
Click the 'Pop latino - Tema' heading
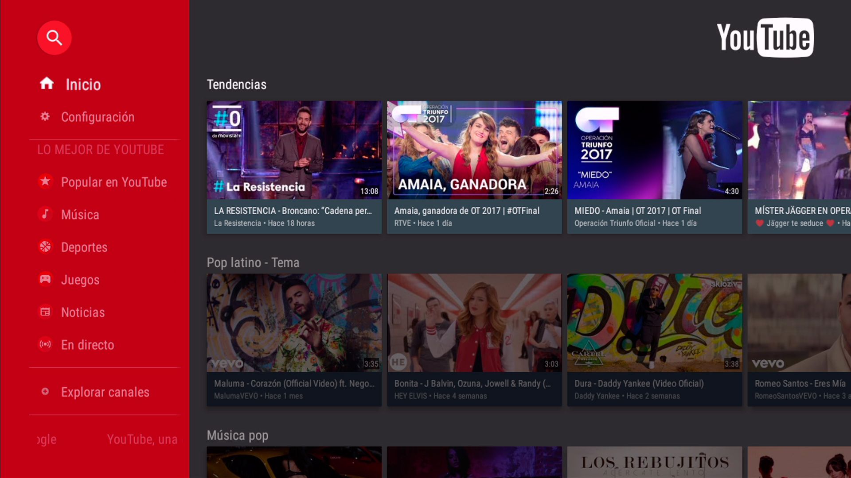[x=253, y=262]
